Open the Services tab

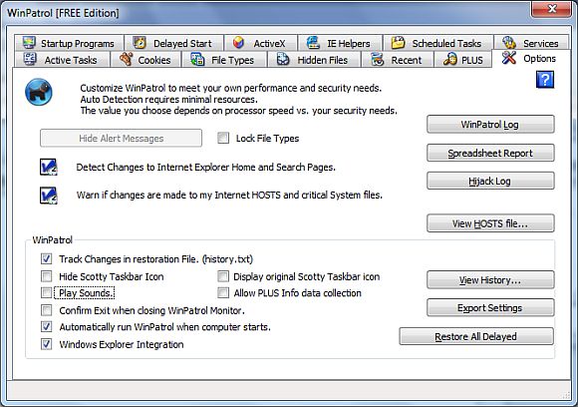[531, 43]
